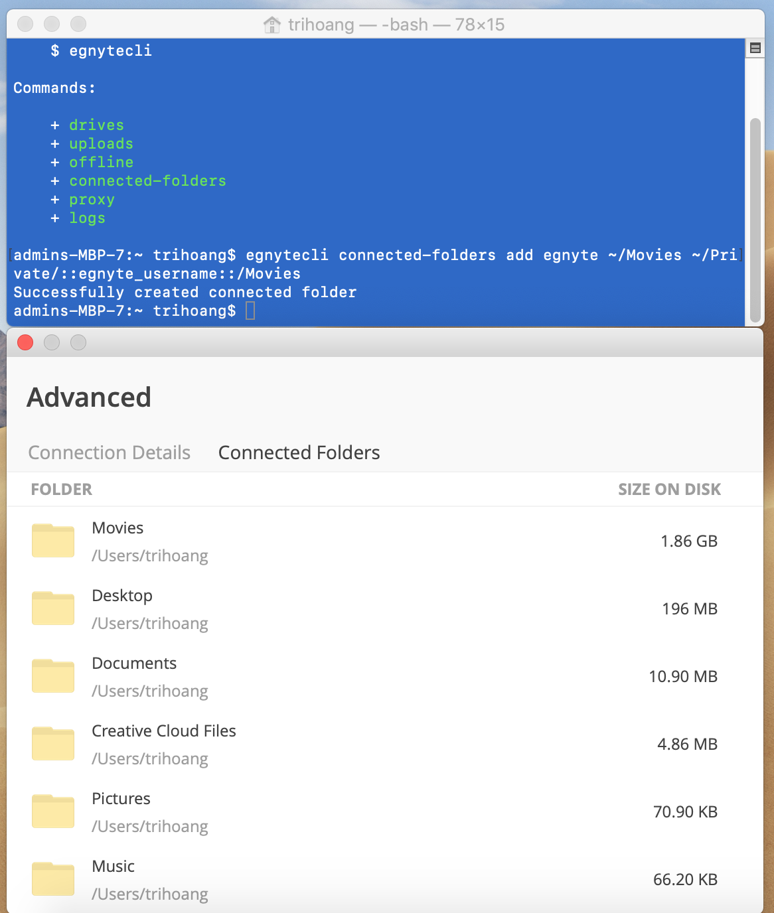Viewport: 774px width, 913px height.
Task: Click the Documents folder icon
Action: pyautogui.click(x=53, y=675)
